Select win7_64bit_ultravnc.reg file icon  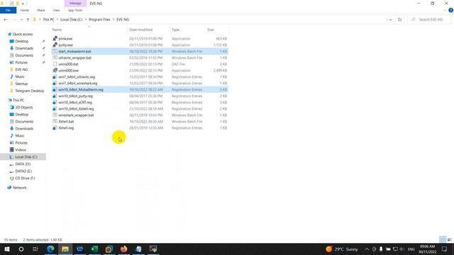[x=55, y=77]
